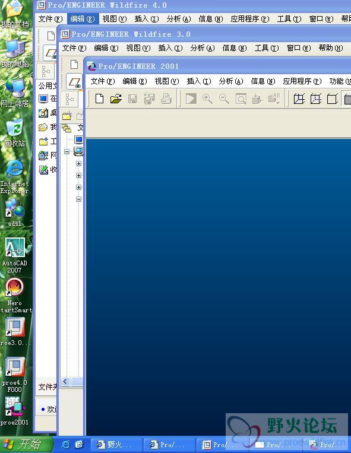Click Zoom In magnifier in Pro/ENGINEER 2001
Image resolution: width=351 pixels, height=453 pixels.
pyautogui.click(x=207, y=99)
